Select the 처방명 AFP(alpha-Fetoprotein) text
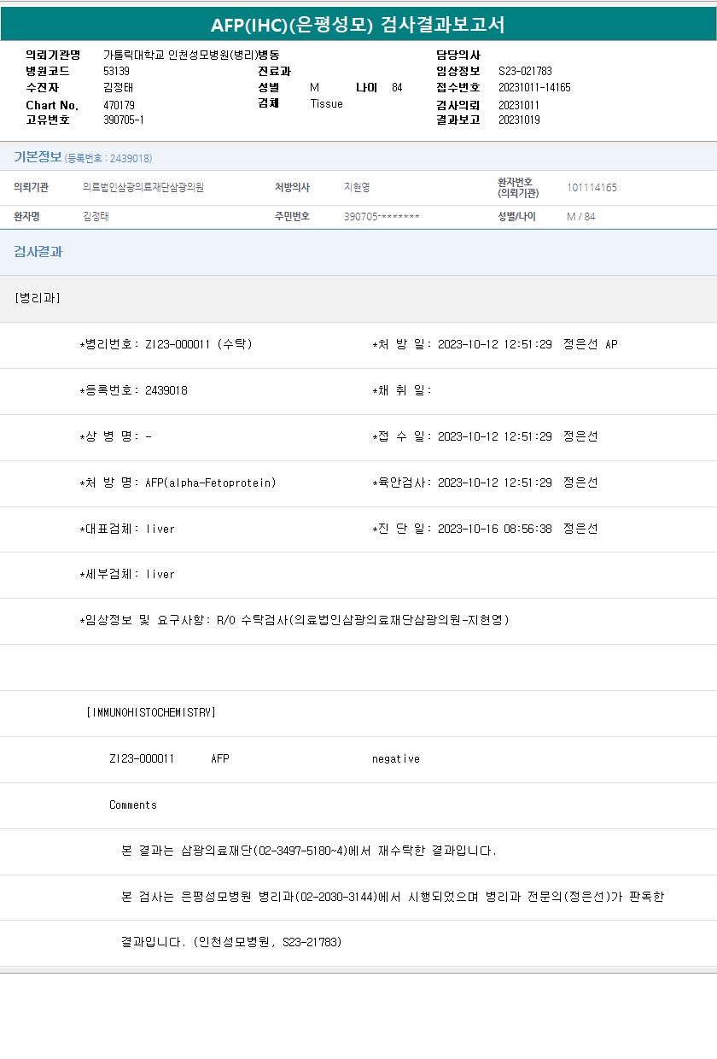Image resolution: width=717 pixels, height=1059 pixels. pos(210,483)
